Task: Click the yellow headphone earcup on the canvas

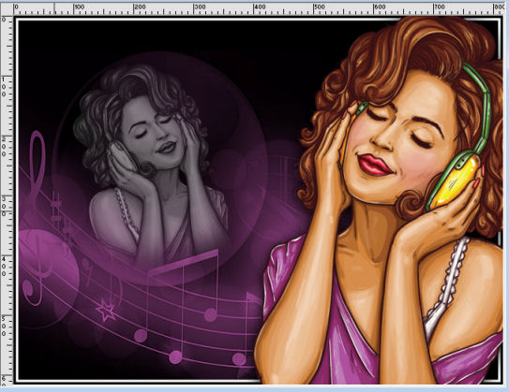Action: (x=455, y=182)
